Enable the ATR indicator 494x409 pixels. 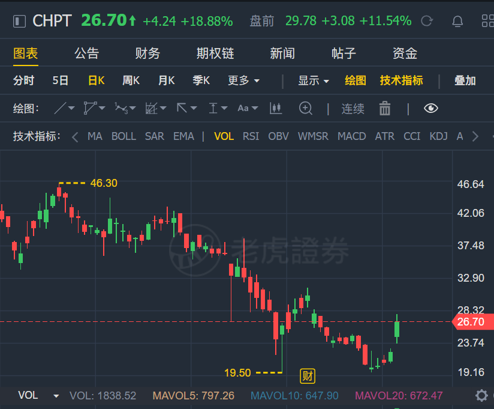click(x=385, y=136)
